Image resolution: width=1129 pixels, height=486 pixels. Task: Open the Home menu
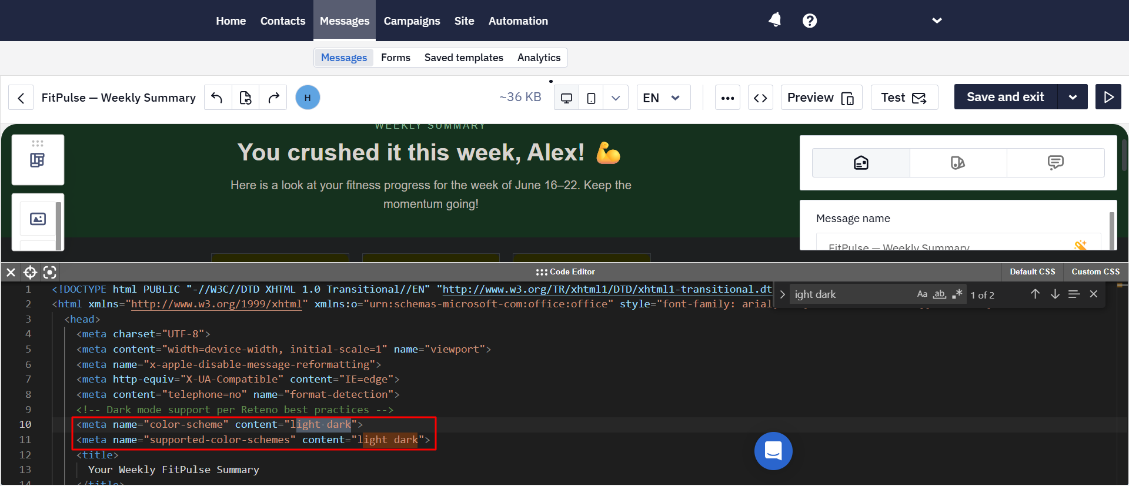coord(231,21)
